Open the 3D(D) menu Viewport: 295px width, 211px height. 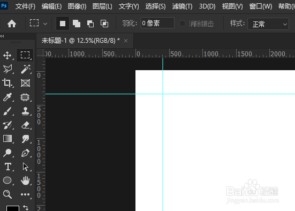207,6
